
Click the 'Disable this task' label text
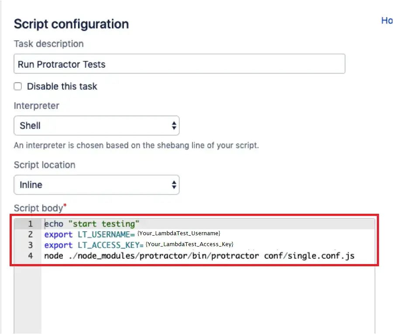click(x=62, y=87)
